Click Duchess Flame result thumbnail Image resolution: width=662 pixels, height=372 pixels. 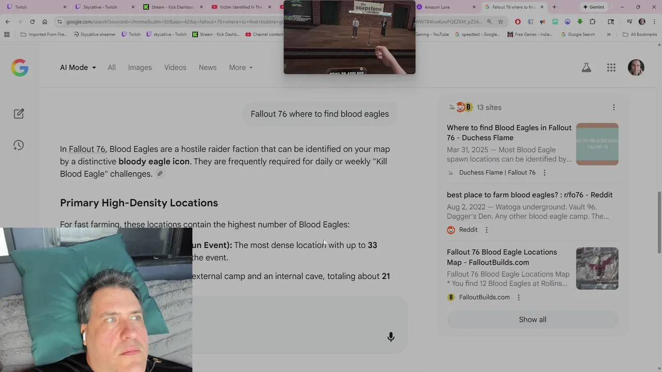pos(597,144)
